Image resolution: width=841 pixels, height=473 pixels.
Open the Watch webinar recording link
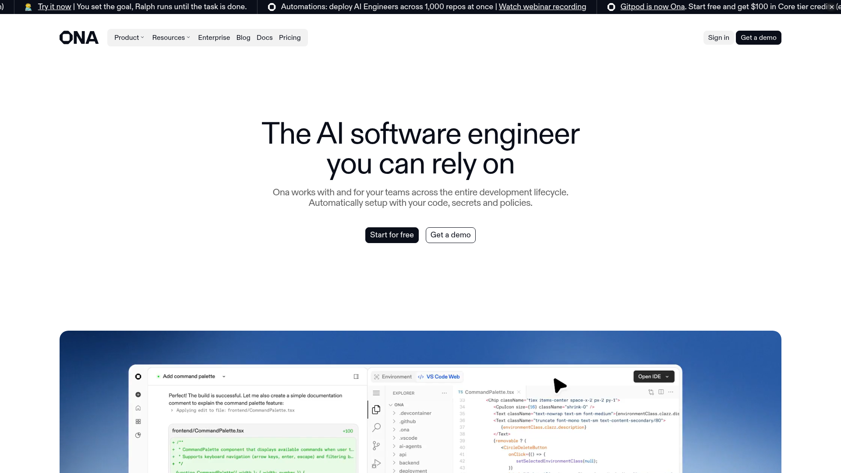click(542, 7)
